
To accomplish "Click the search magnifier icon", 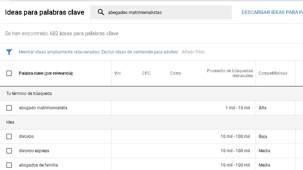I will (x=101, y=12).
